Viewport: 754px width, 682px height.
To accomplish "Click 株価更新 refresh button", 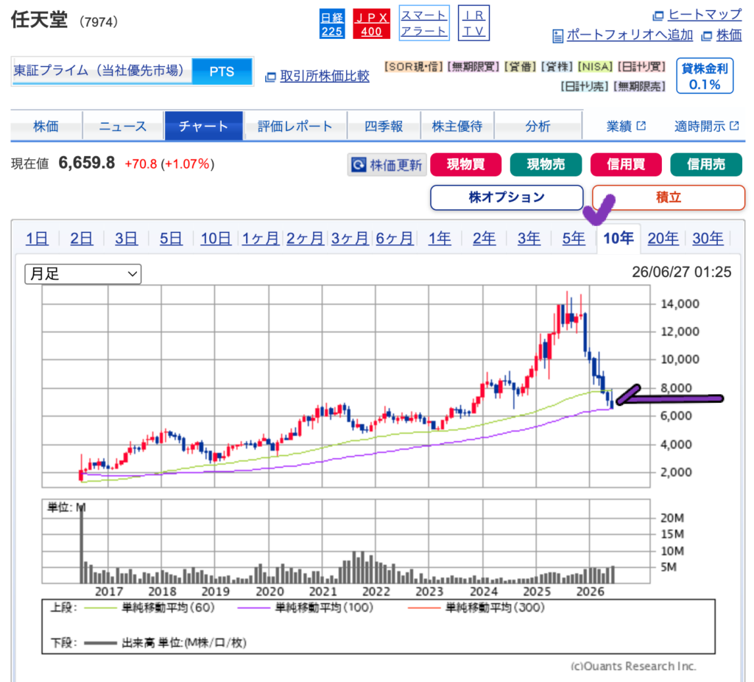I will coord(387,165).
